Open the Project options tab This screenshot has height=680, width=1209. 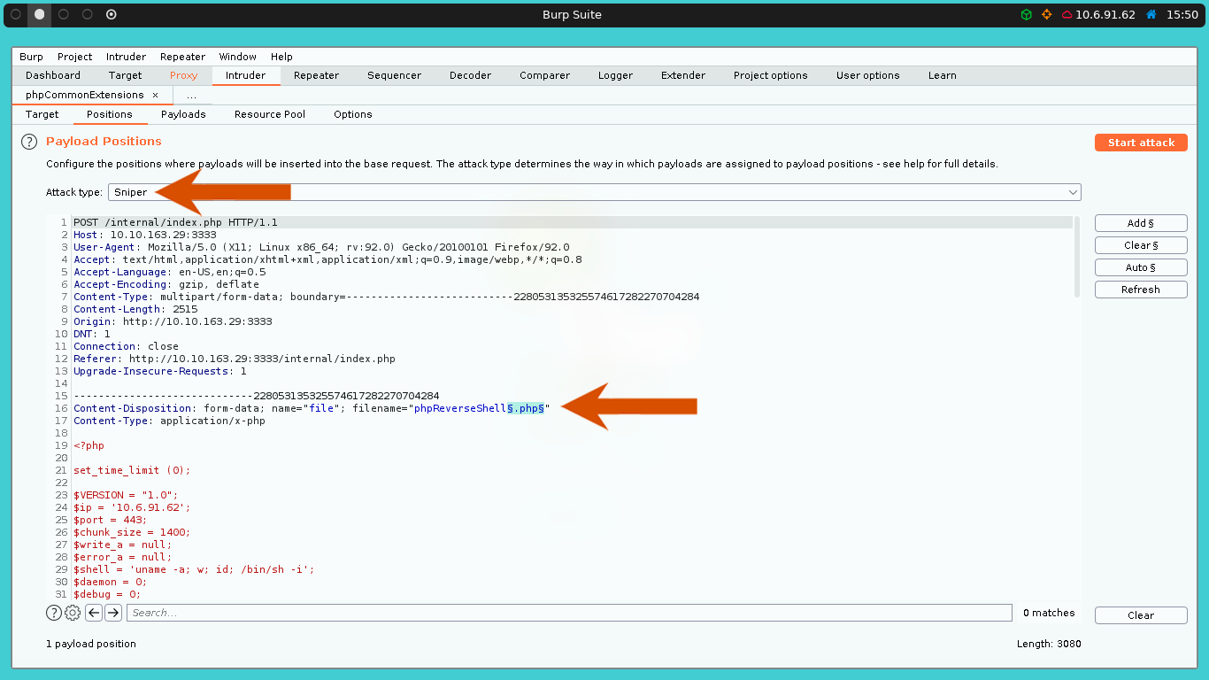coord(770,75)
